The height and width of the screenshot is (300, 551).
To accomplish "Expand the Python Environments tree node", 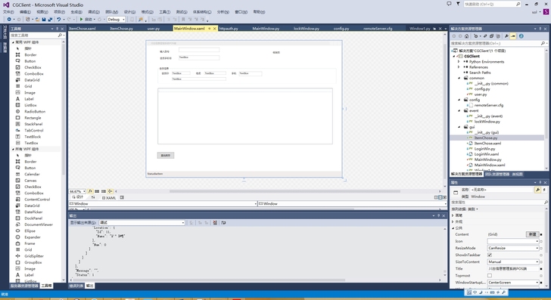I will click(459, 62).
